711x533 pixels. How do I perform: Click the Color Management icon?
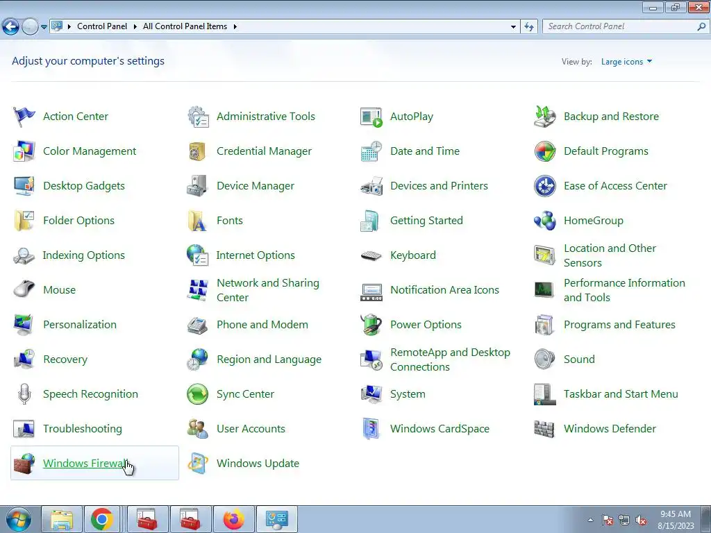pos(24,151)
